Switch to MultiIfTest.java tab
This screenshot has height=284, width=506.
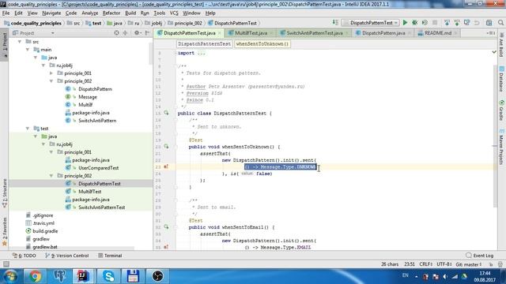pyautogui.click(x=251, y=33)
